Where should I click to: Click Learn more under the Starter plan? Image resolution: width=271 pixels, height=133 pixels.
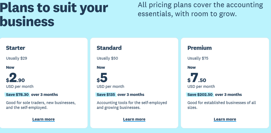tap(43, 119)
